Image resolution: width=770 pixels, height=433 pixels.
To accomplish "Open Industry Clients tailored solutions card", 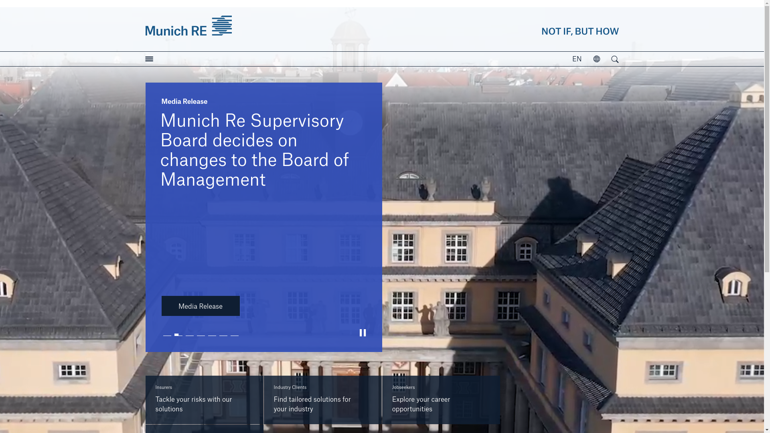I will (x=322, y=400).
